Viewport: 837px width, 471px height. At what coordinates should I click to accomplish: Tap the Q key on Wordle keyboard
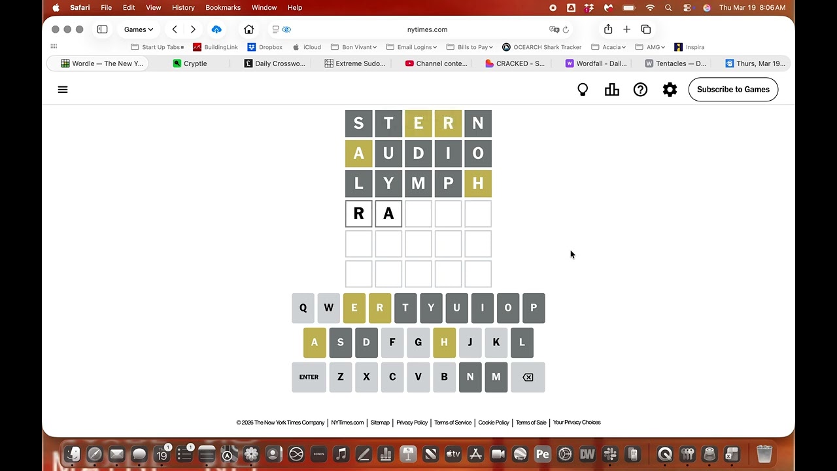coord(303,308)
